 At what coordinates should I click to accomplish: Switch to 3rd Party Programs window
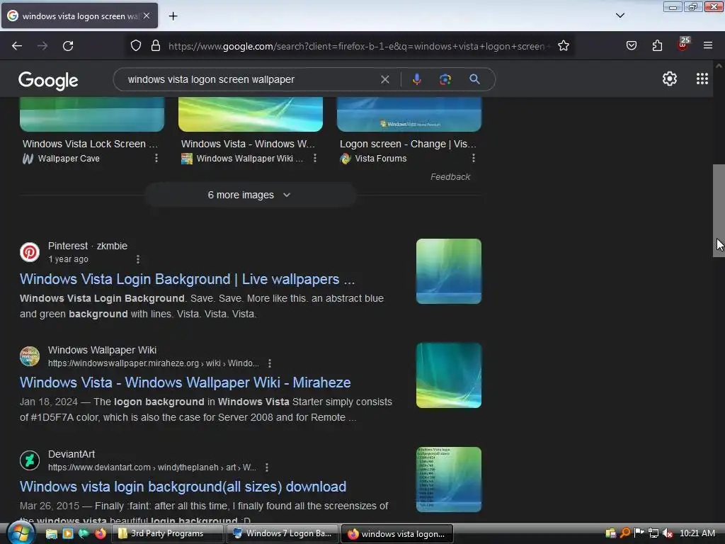coord(168,533)
